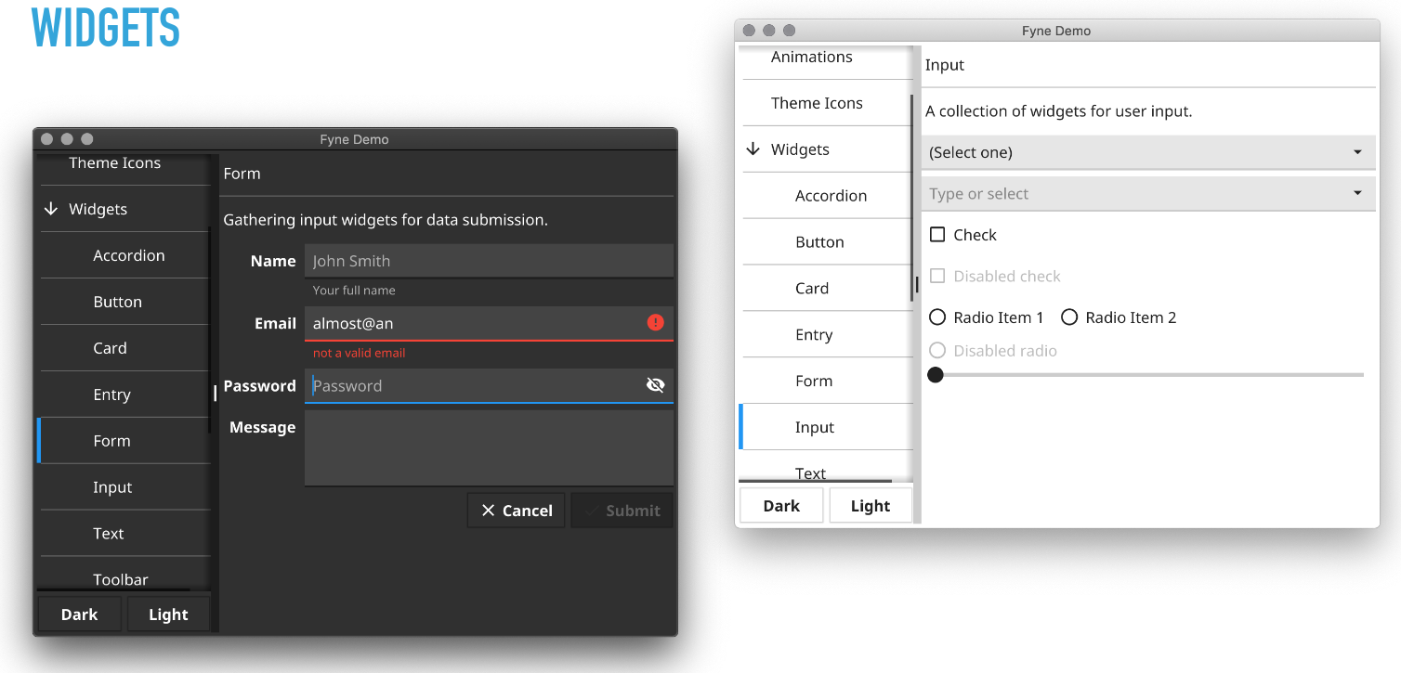Viewport: 1401px width, 673px height.
Task: Toggle password visibility eye icon
Action: tap(655, 385)
